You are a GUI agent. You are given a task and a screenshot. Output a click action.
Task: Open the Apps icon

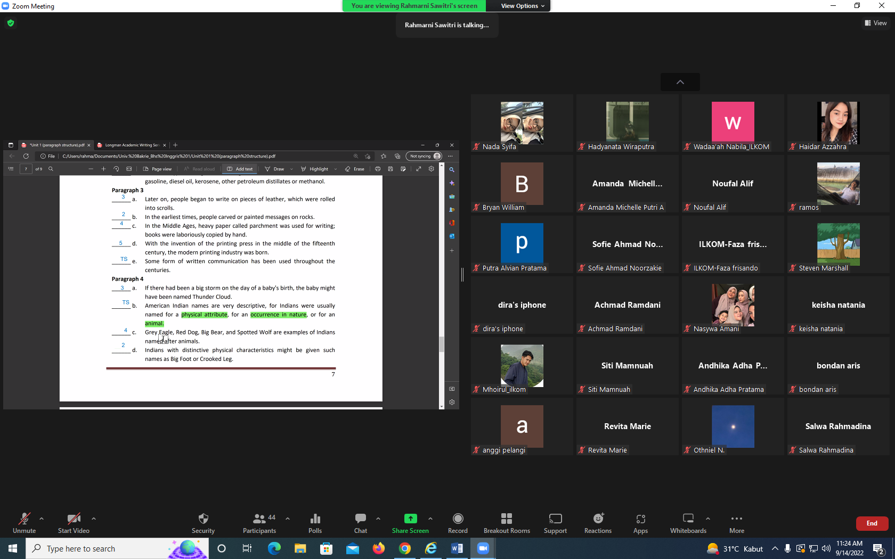coord(640,519)
